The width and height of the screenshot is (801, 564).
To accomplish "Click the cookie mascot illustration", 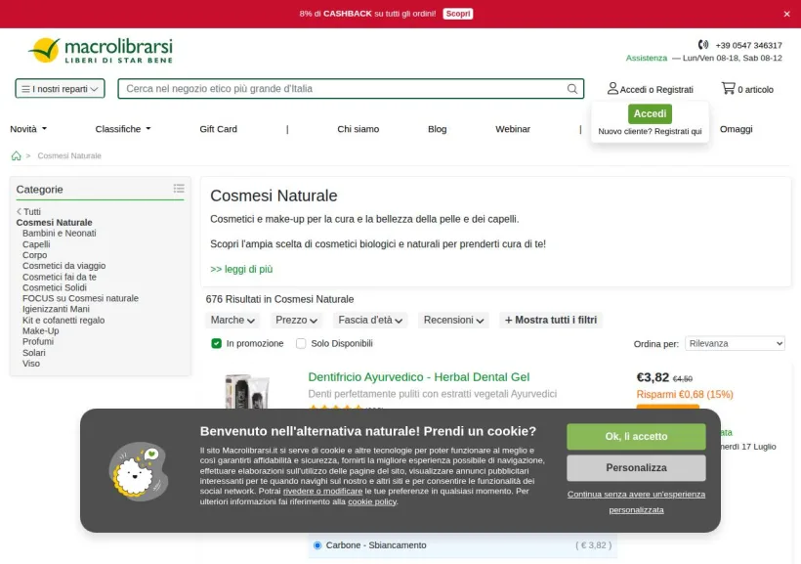I will click(x=139, y=471).
